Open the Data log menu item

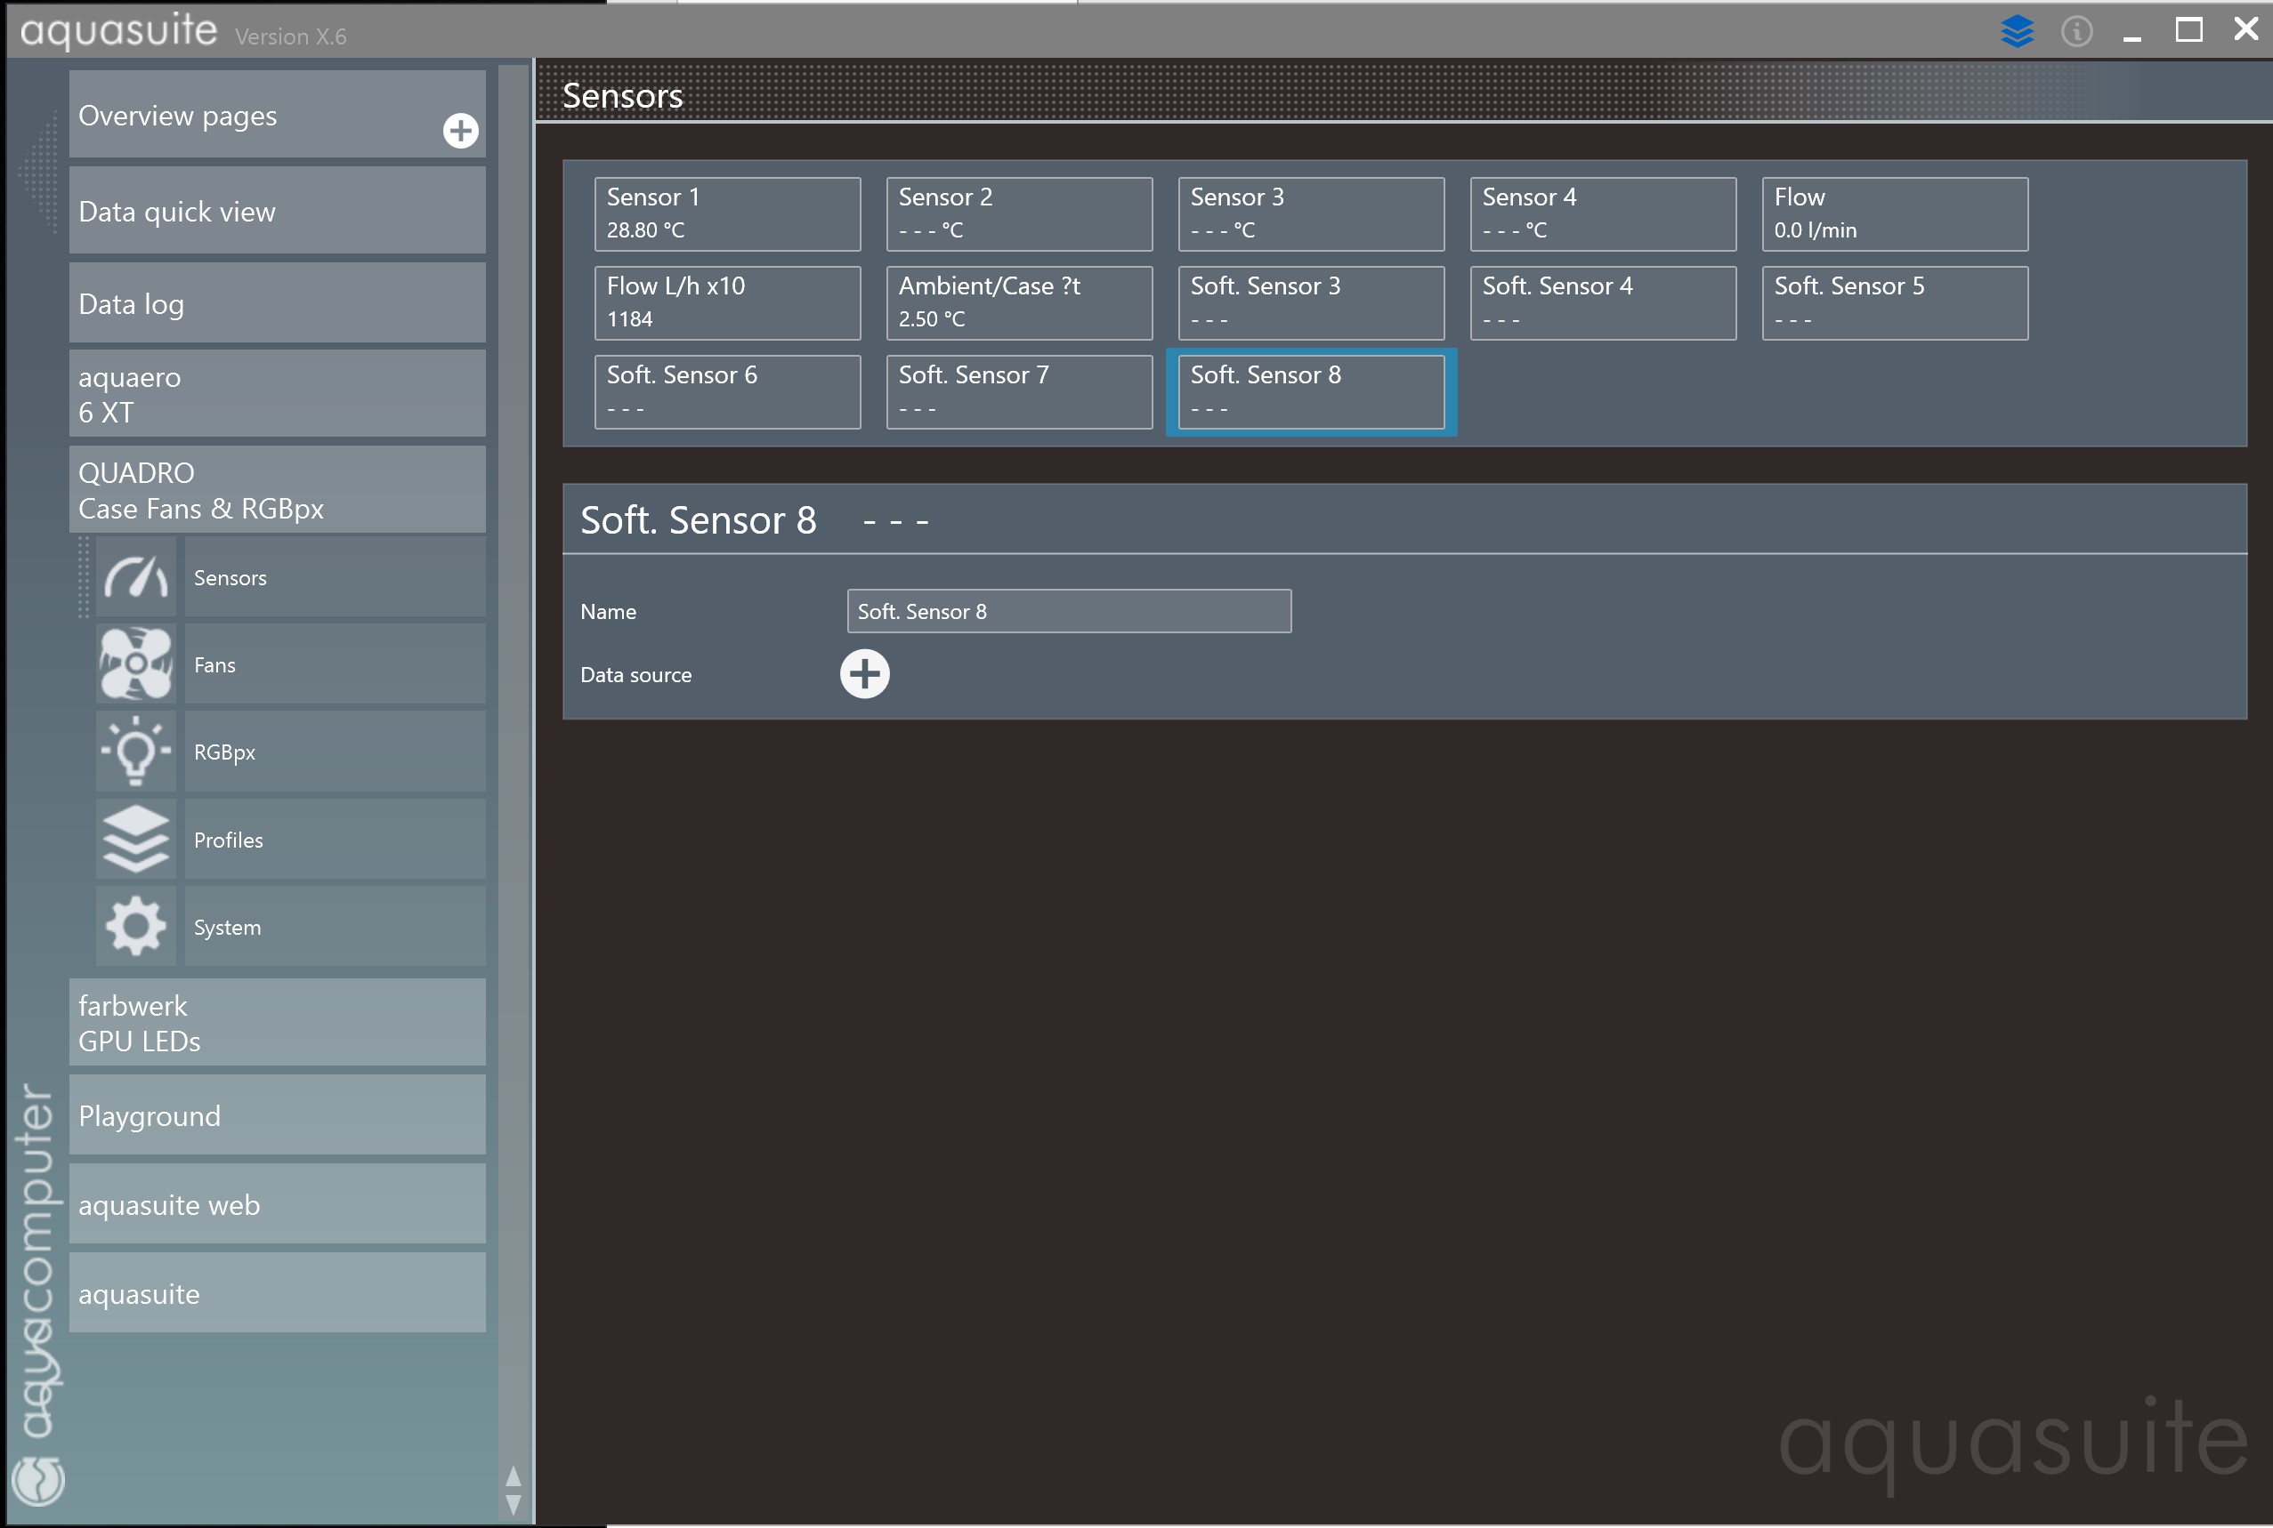tap(277, 303)
